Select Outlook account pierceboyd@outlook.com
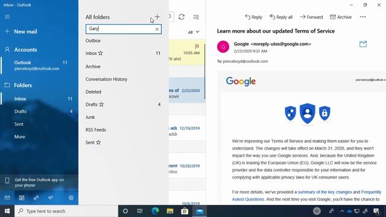Image resolution: width=386 pixels, height=217 pixels. 39,65
